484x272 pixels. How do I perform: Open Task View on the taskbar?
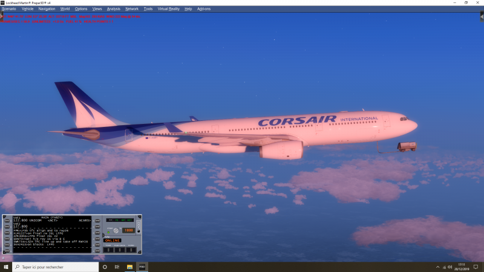coord(117,267)
